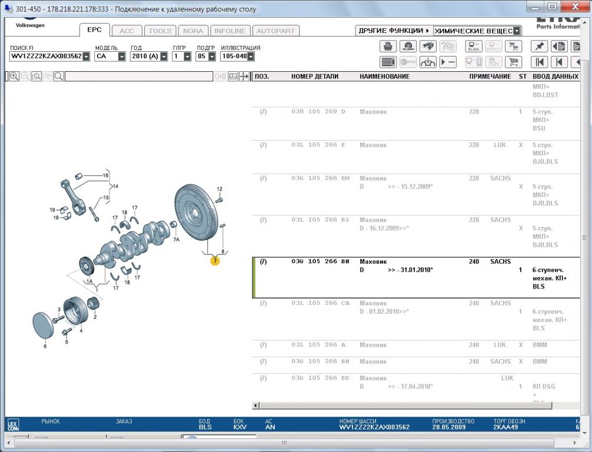Screen dimensions: 592x452
Task: Open the disc/CD update icon
Action: [x=408, y=46]
